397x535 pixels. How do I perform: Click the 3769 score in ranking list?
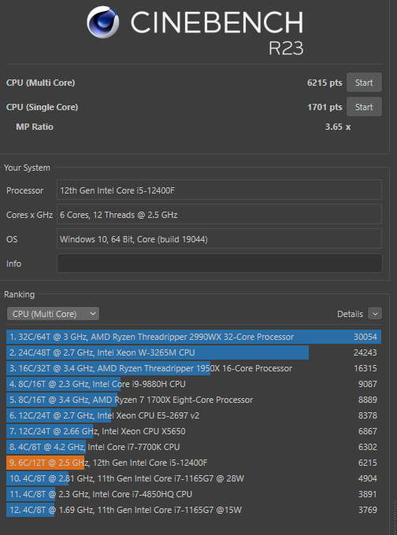368,510
